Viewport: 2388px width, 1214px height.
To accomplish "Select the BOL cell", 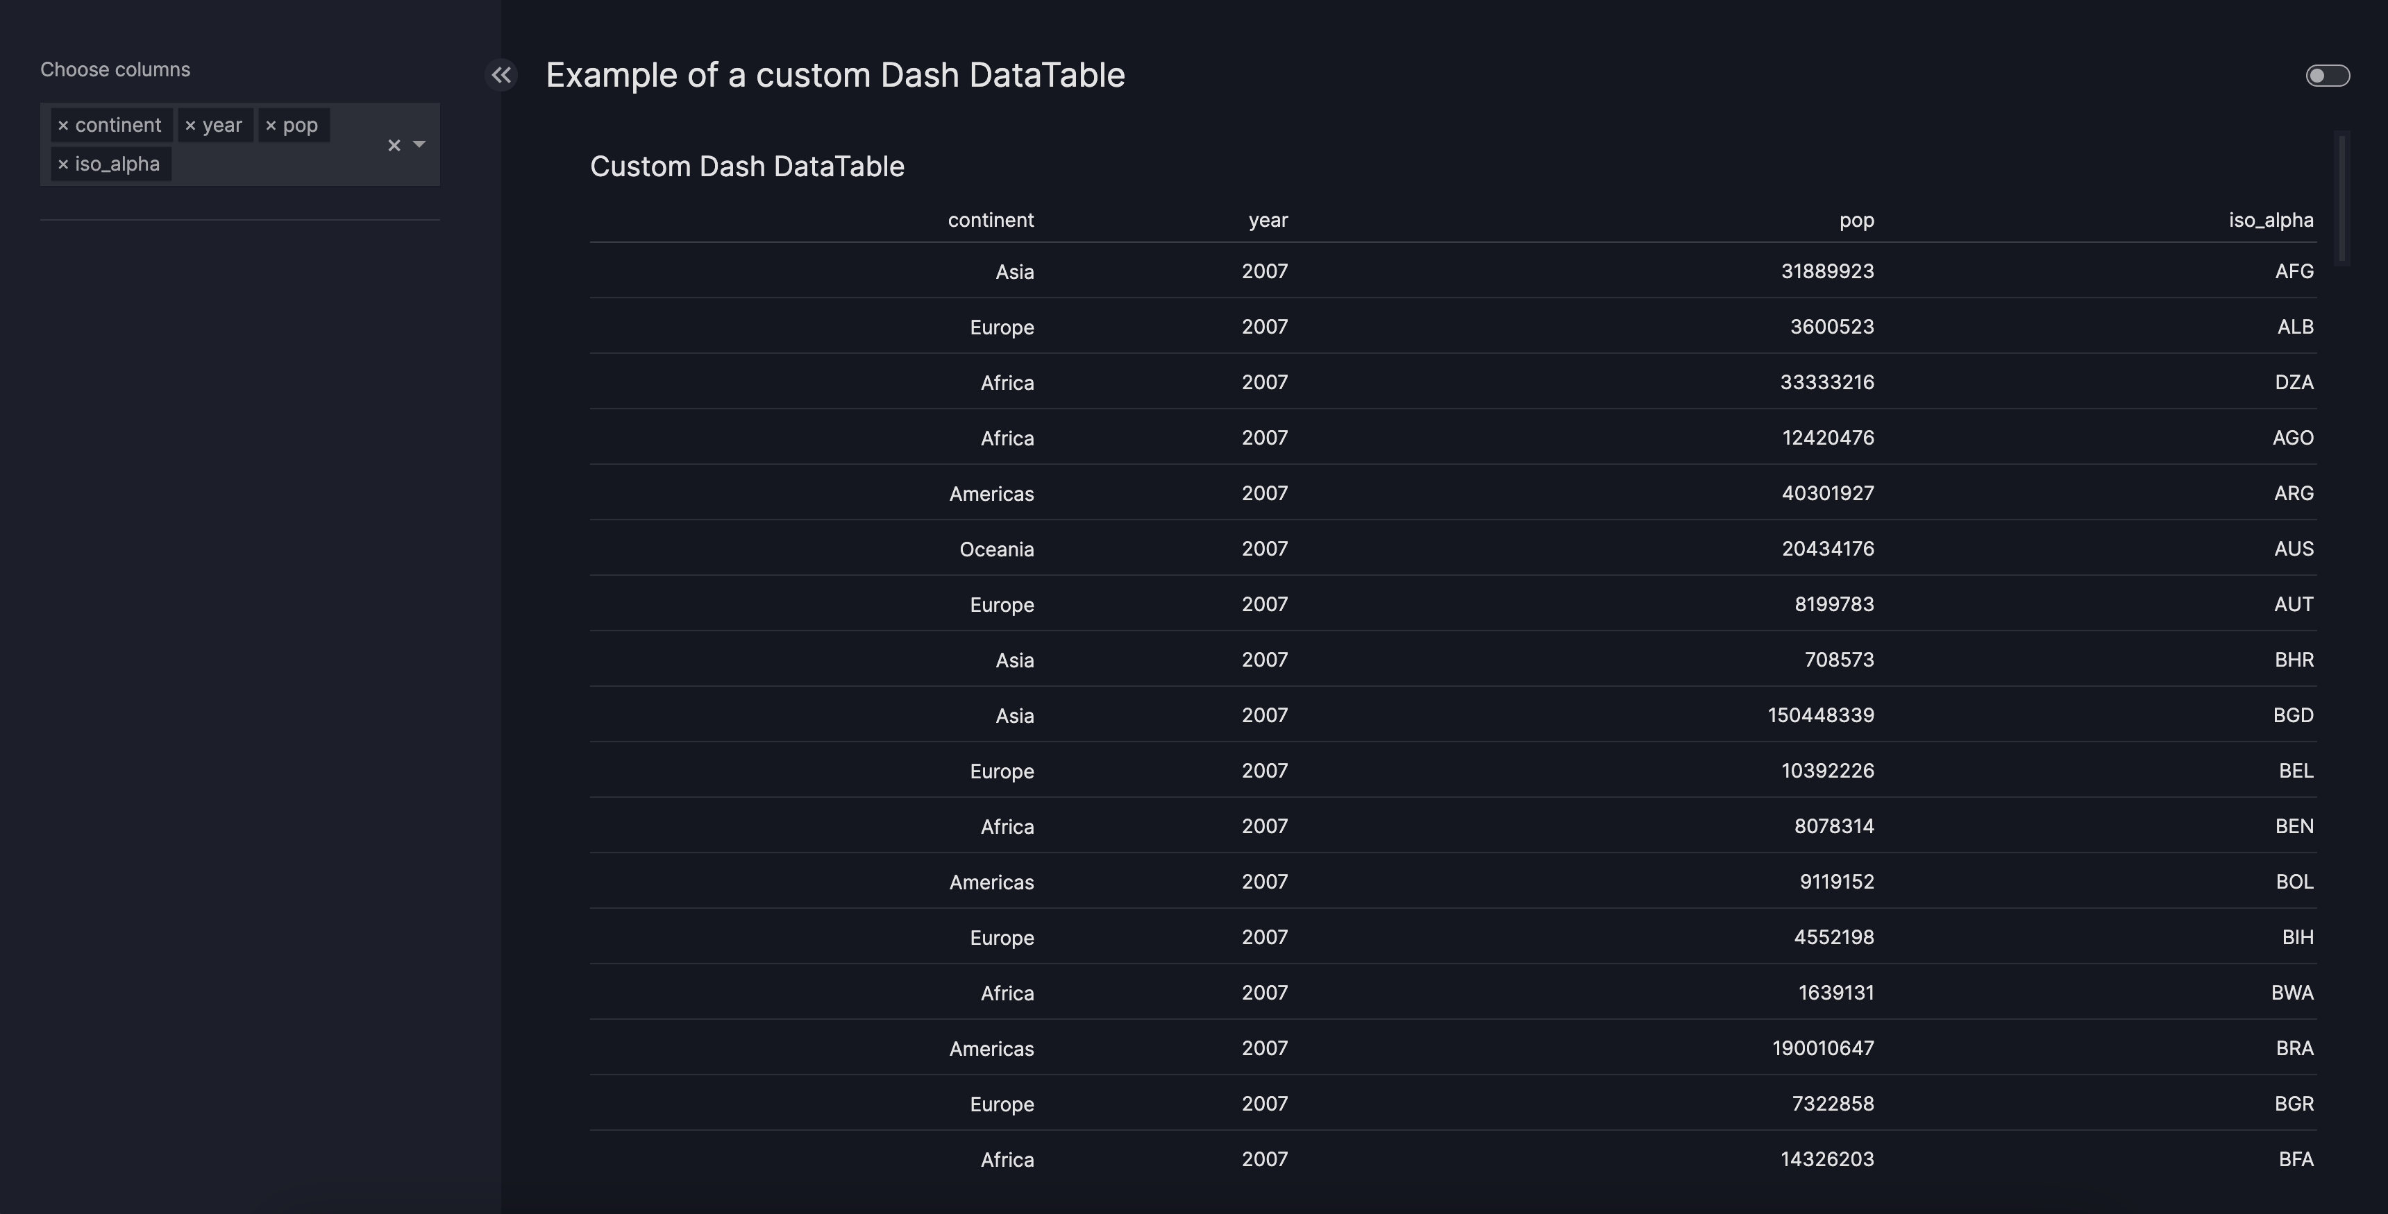I will point(2294,882).
